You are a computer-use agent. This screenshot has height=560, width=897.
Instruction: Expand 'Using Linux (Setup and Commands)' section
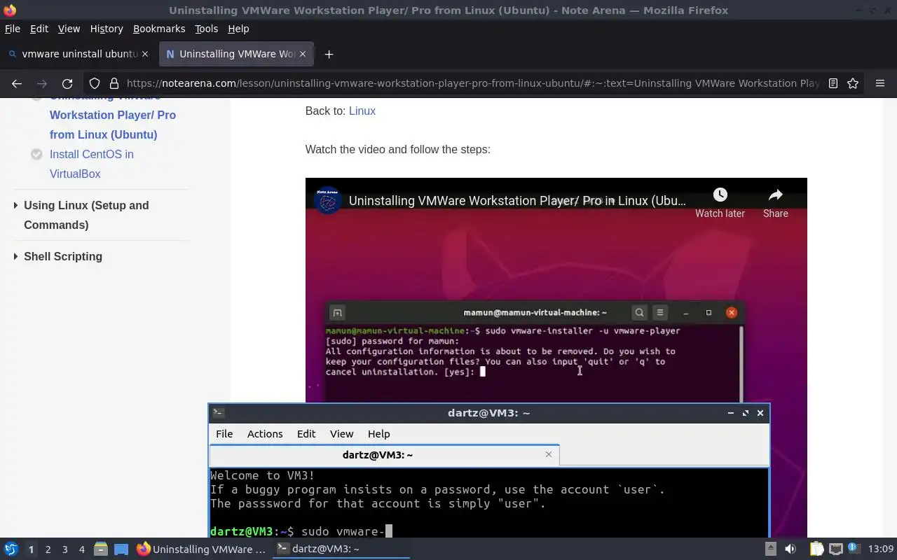(86, 215)
